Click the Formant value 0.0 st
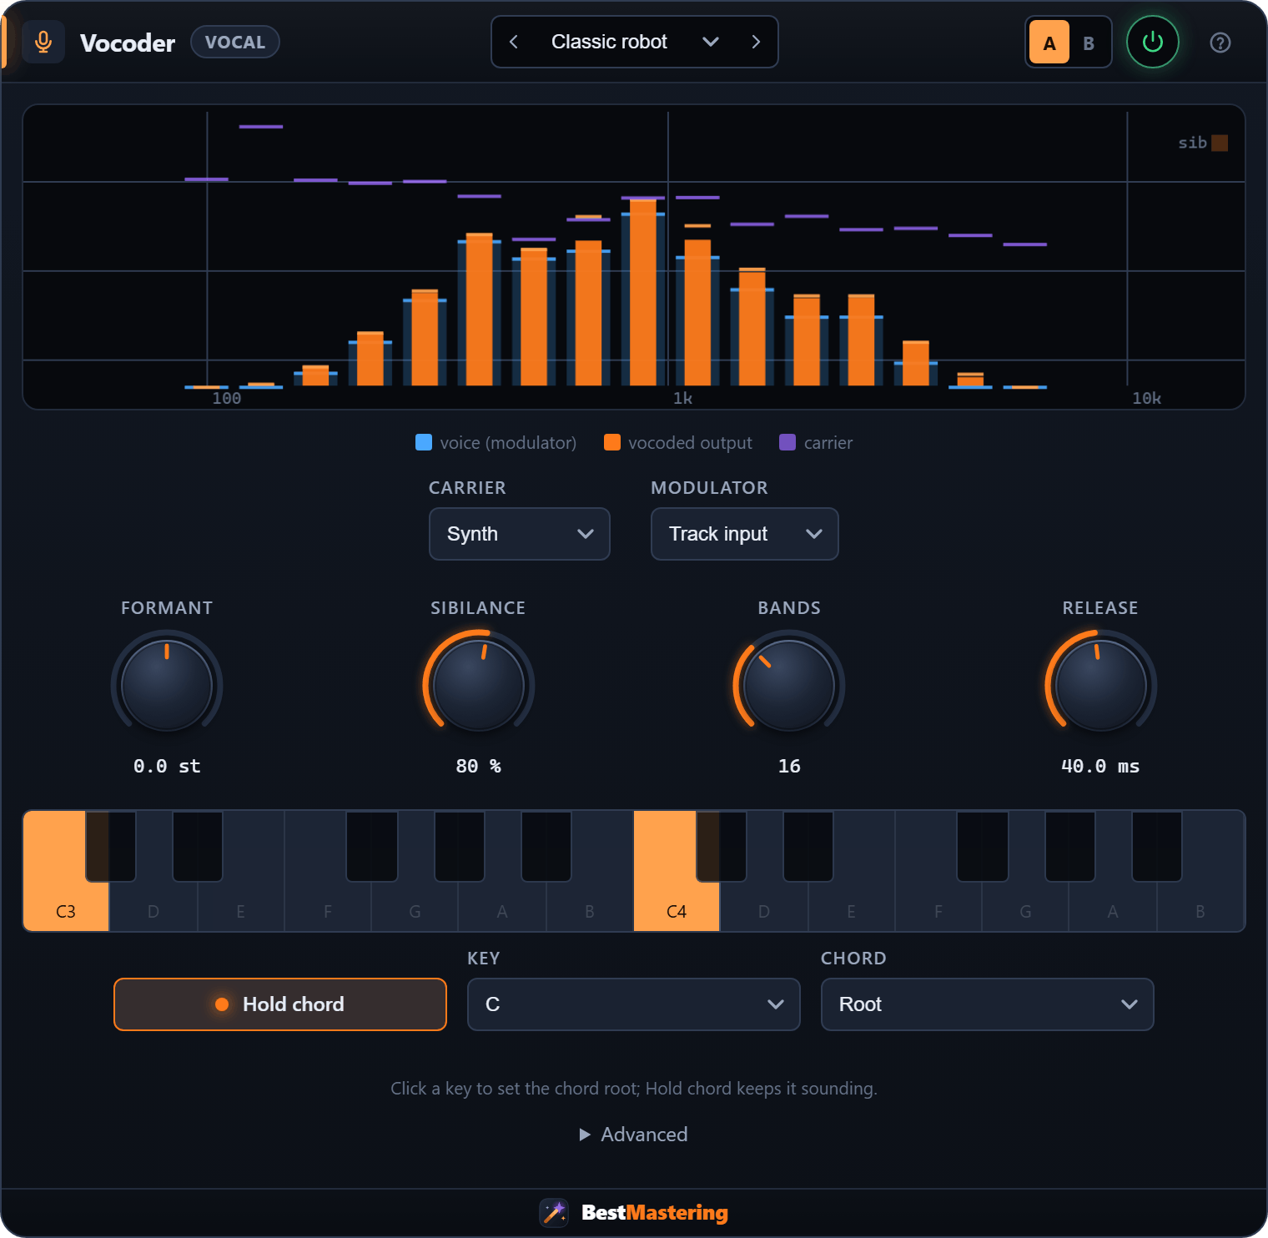This screenshot has height=1238, width=1268. point(167,766)
